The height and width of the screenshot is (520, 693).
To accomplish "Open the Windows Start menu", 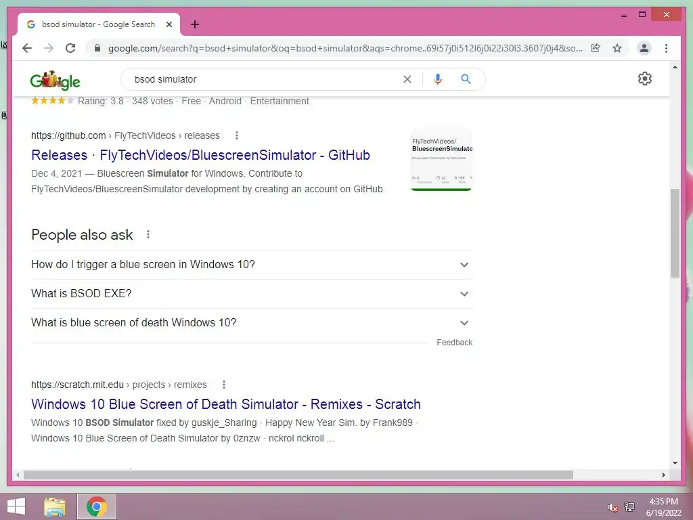I will pyautogui.click(x=16, y=506).
